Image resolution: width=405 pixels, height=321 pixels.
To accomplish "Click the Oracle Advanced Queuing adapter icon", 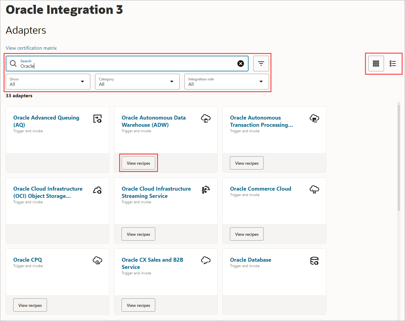I will [97, 119].
